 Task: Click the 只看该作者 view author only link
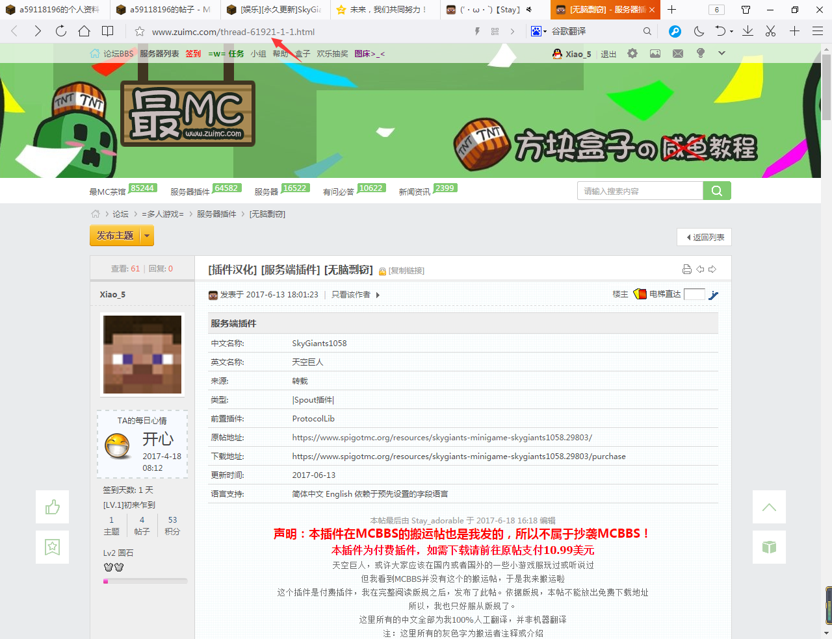(351, 295)
